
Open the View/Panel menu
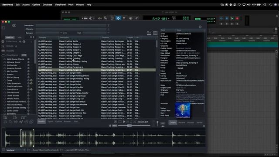pos(60,5)
